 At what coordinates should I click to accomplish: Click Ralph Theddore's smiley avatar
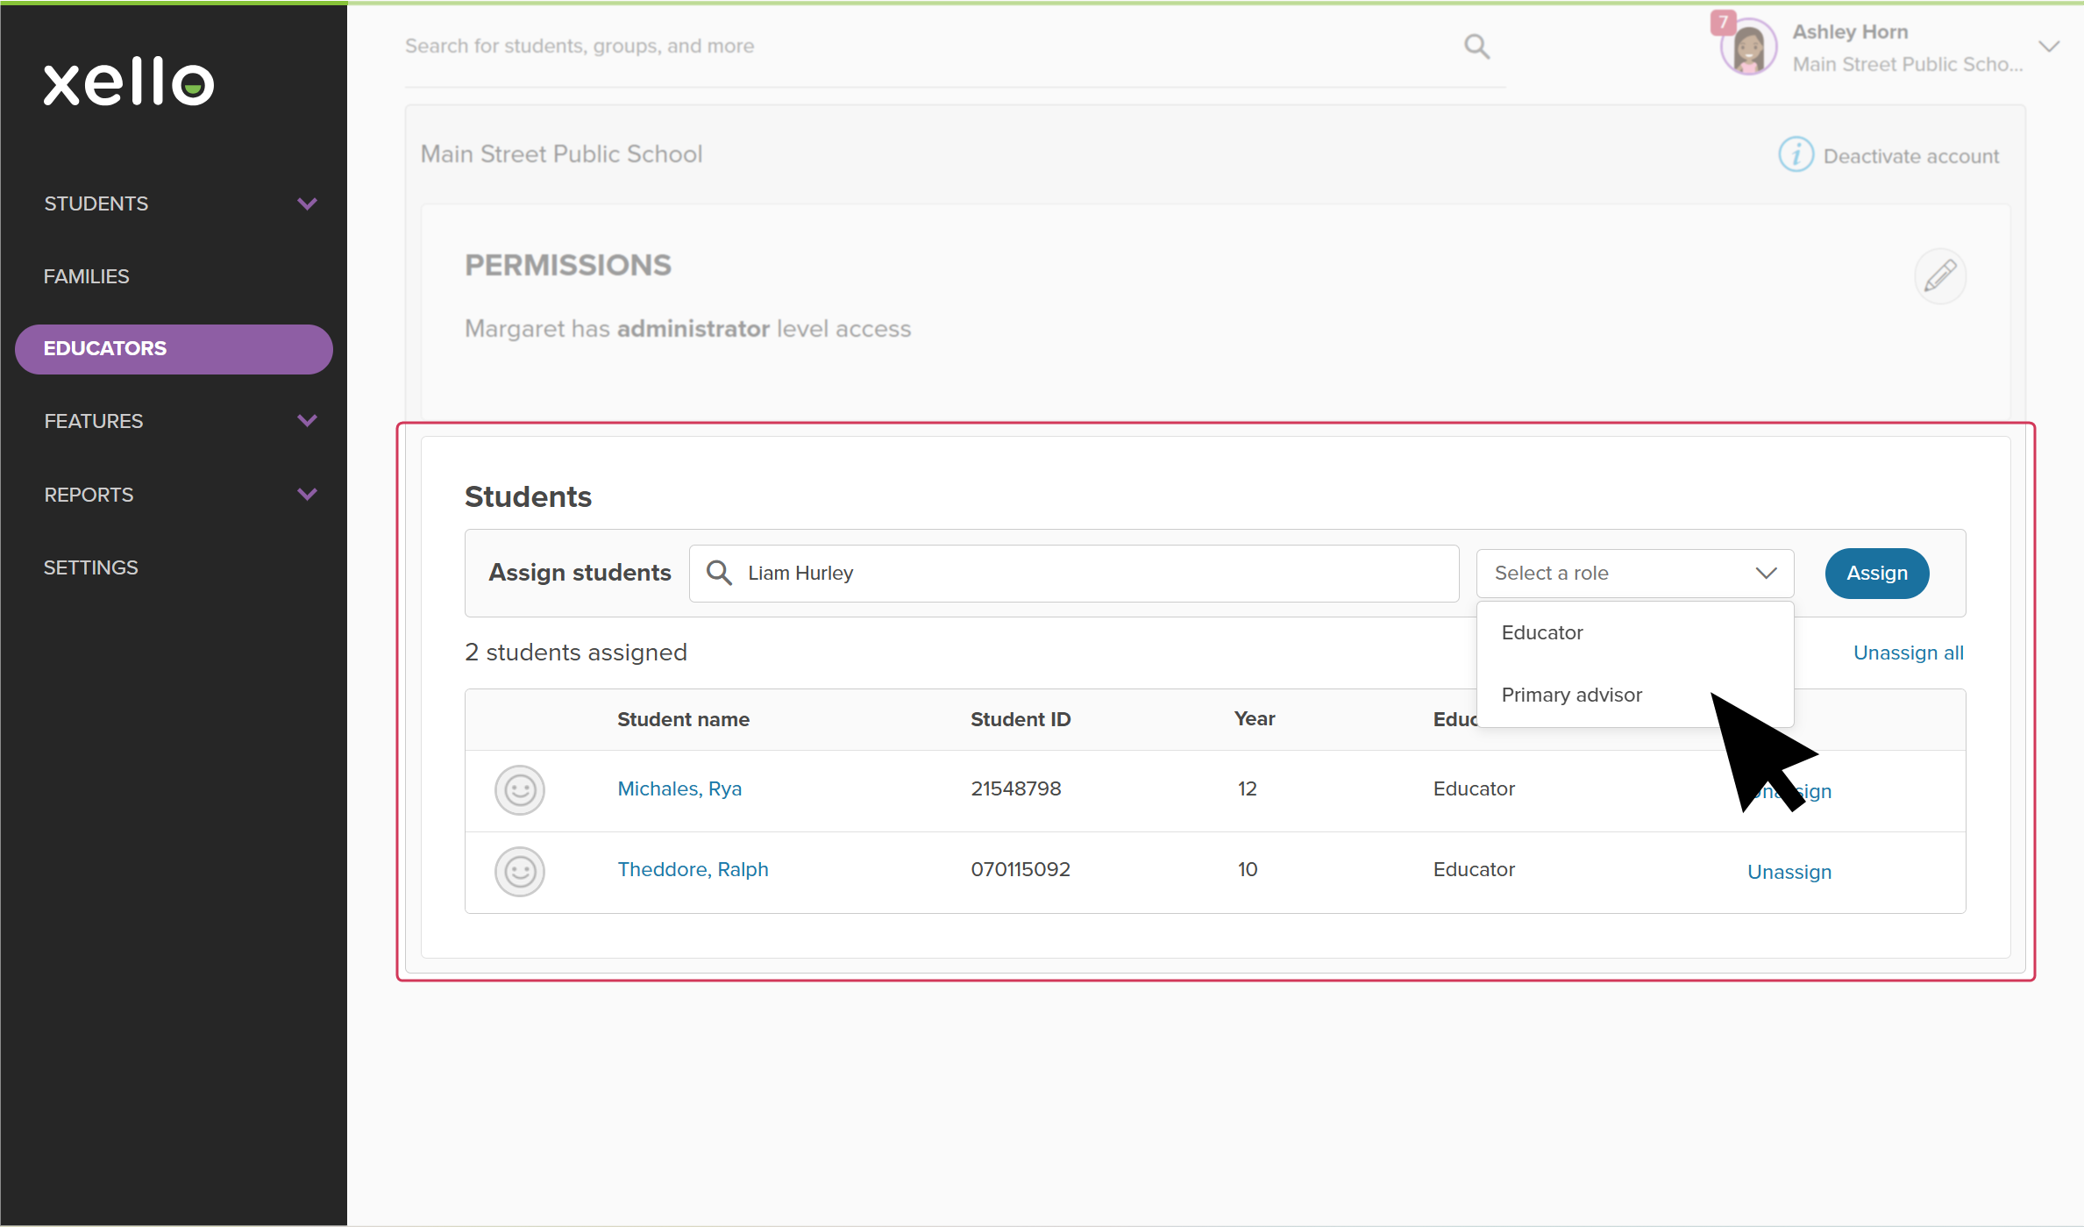(x=520, y=871)
